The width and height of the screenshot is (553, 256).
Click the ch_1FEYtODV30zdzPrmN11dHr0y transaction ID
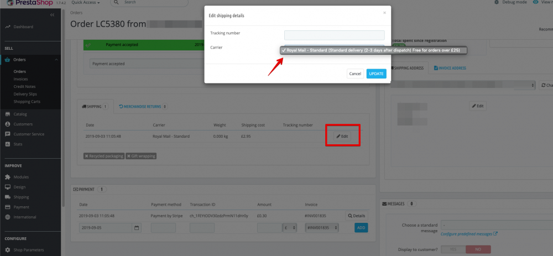pyautogui.click(x=219, y=216)
